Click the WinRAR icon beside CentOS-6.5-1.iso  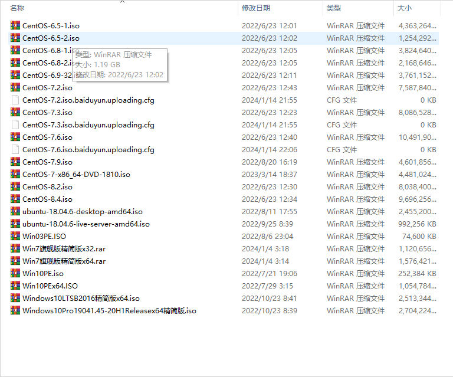(15, 25)
